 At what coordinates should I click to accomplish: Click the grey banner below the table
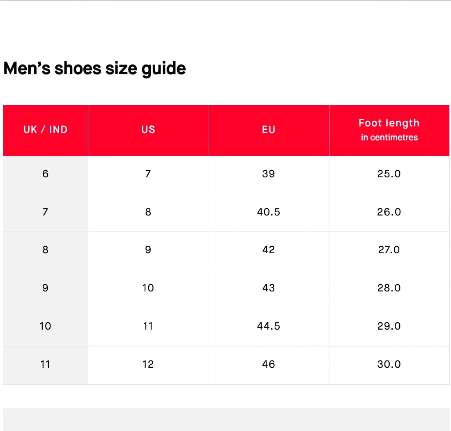tap(226, 419)
